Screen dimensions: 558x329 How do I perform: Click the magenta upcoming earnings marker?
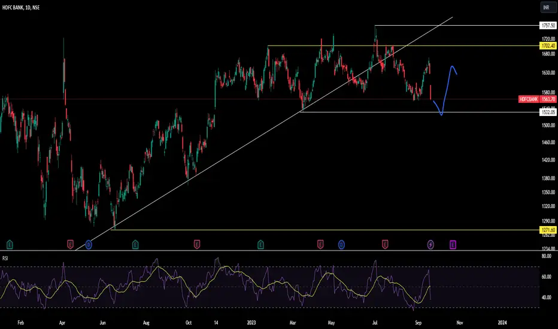coord(453,244)
